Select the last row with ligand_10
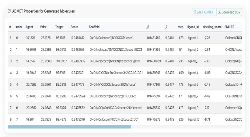Screen dimensions: 250x137 coord(125,120)
